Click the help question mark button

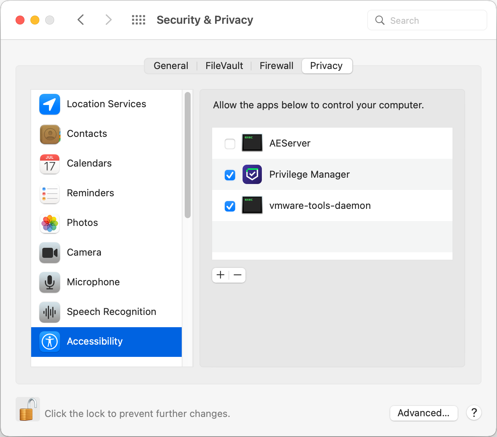pyautogui.click(x=474, y=413)
